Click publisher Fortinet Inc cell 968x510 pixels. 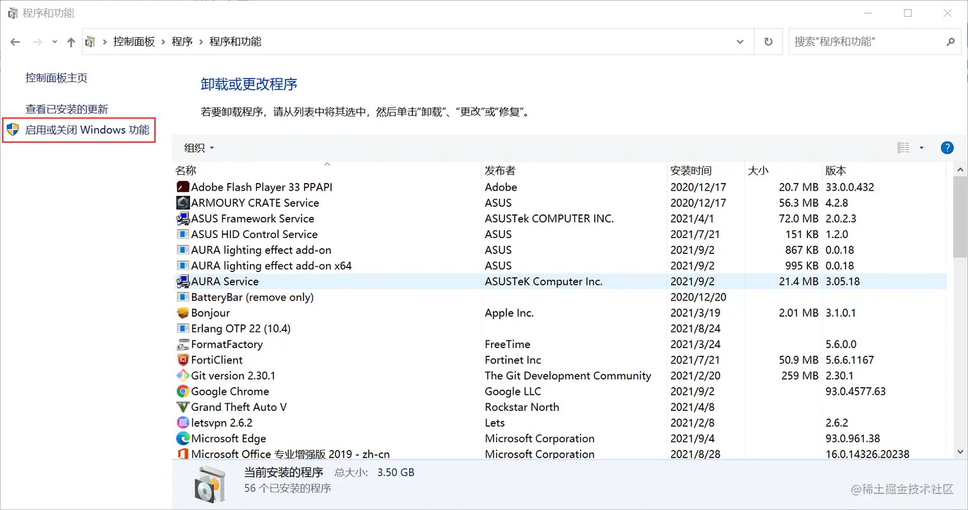coord(513,360)
